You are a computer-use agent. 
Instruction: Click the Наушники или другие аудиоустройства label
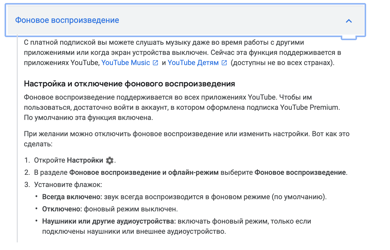[x=109, y=221]
